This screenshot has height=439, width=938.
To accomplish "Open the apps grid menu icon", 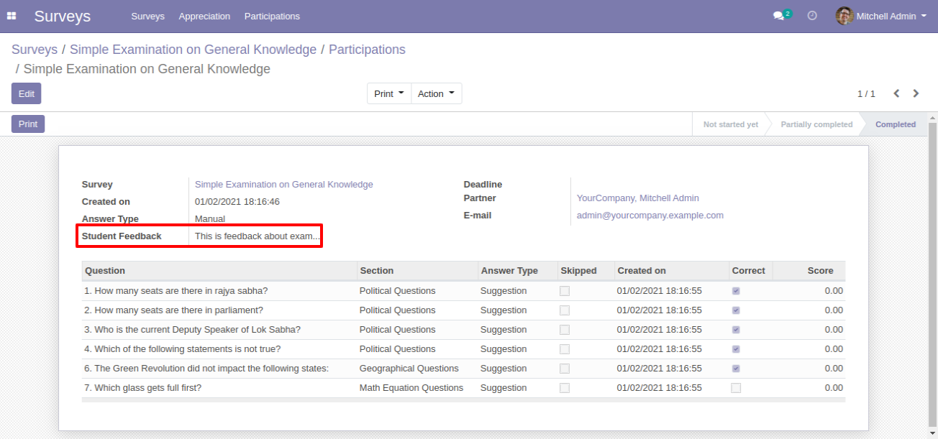I will tap(12, 16).
